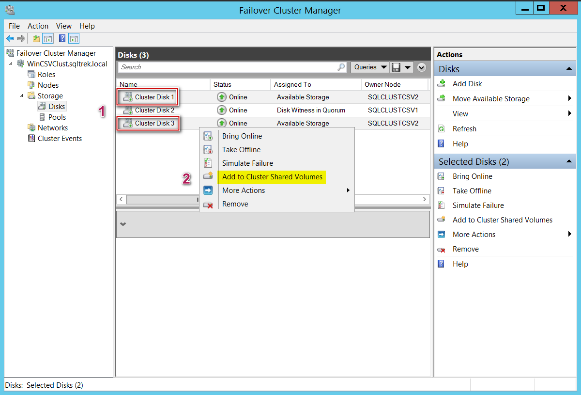Click the Forward arrow toolbar icon
The height and width of the screenshot is (395, 581).
21,39
